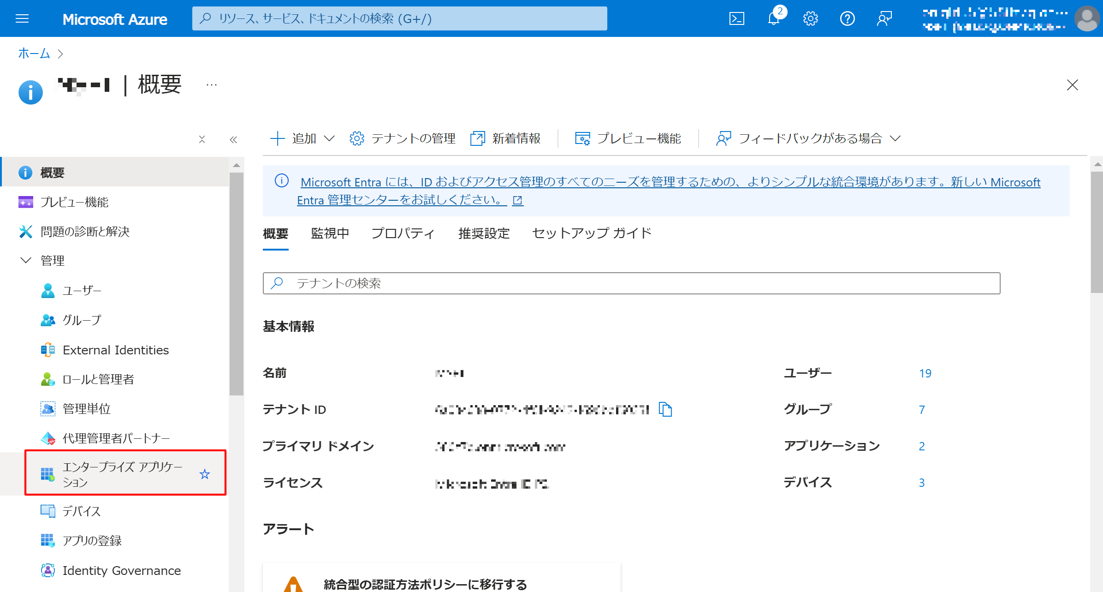Click the 基本情報 heading
This screenshot has height=592, width=1103.
click(x=289, y=327)
